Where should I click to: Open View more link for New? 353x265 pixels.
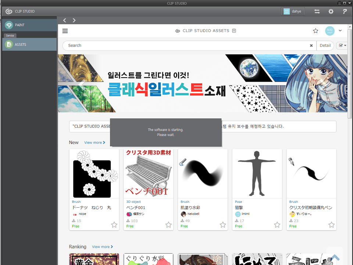tap(95, 143)
